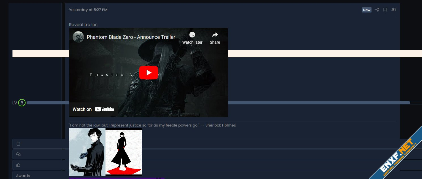422x179 pixels.
Task: Open the 'Phantom Blade Zero - Announce Trailer' title
Action: (x=131, y=37)
